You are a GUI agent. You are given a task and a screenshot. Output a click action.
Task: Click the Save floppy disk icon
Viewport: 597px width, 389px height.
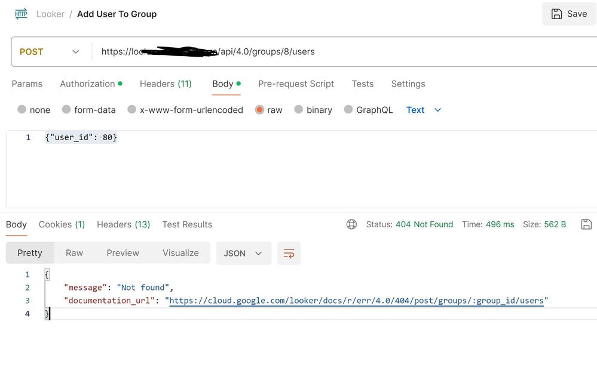(556, 14)
